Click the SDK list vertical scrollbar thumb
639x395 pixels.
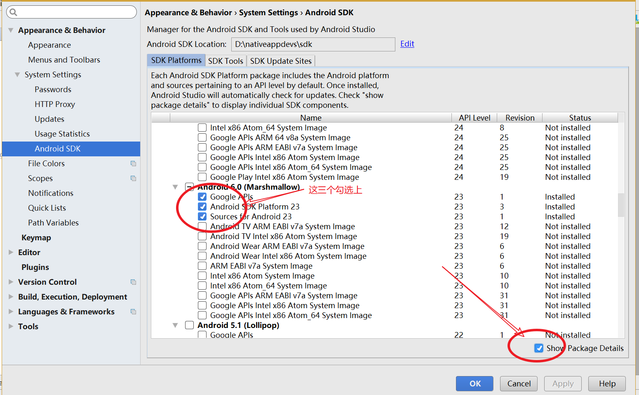621,204
